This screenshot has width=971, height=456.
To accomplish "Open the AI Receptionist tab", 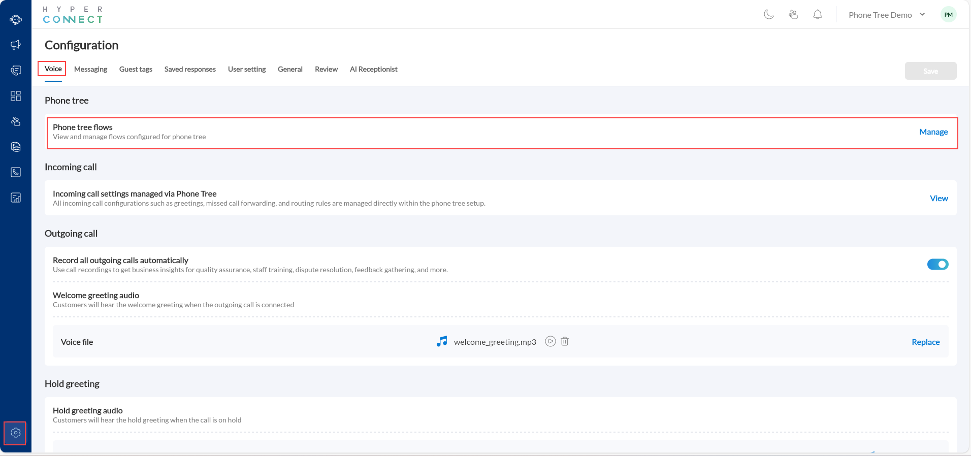I will coord(373,69).
